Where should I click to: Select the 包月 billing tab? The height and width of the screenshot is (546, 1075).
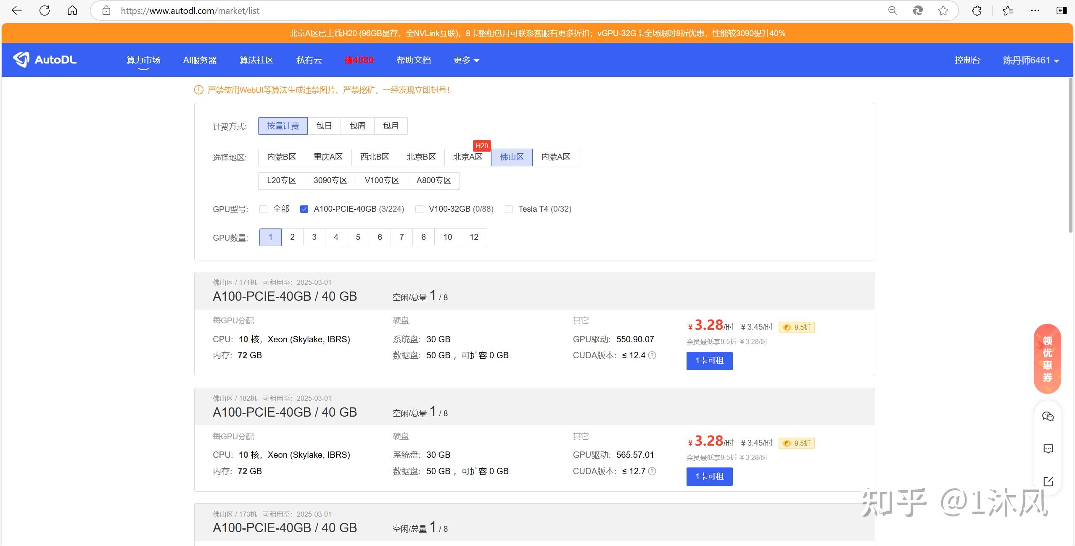391,126
